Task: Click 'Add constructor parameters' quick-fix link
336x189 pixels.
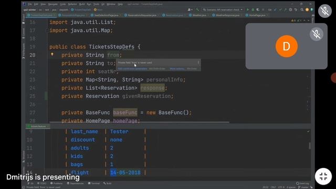Action: pyautogui.click(x=132, y=69)
